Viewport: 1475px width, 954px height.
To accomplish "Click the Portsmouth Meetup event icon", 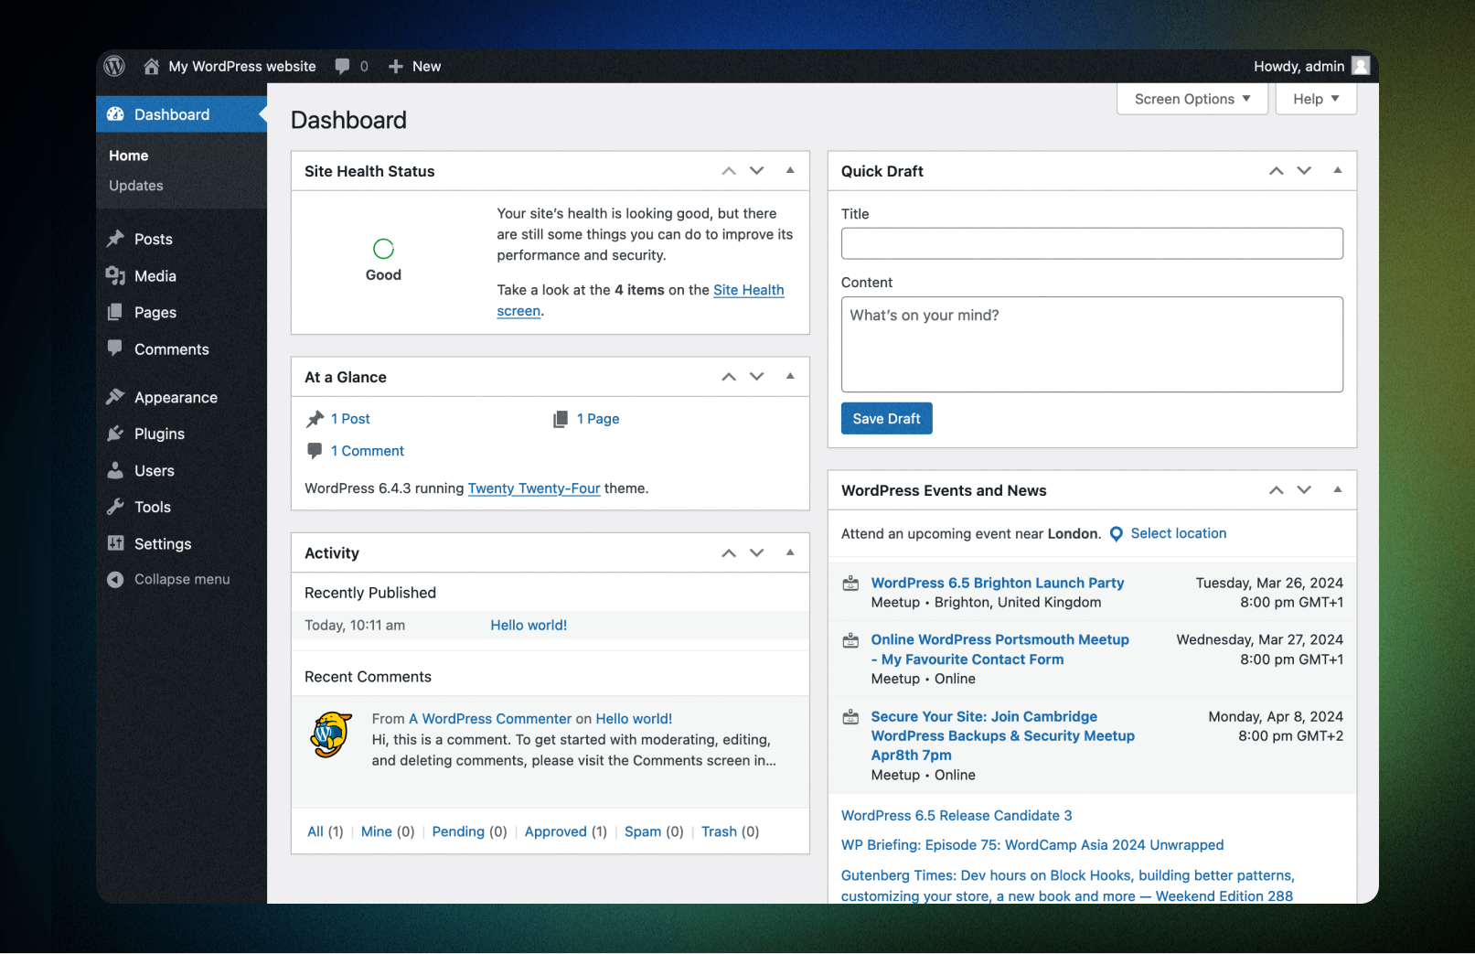I will tap(850, 640).
